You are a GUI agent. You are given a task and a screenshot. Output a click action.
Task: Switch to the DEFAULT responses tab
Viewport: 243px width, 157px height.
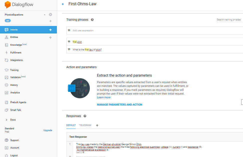tap(71, 125)
